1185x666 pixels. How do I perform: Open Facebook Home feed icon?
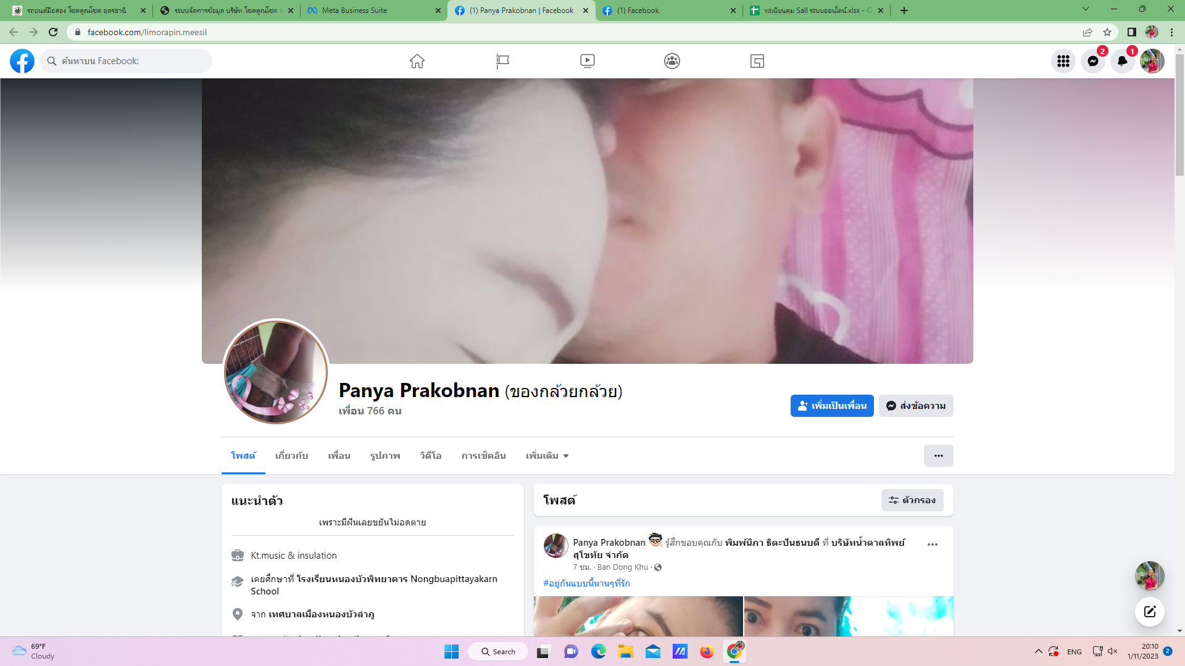click(417, 61)
